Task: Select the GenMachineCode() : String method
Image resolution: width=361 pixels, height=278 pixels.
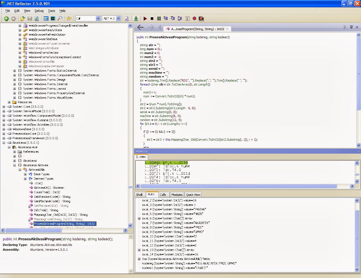Action: (52, 201)
